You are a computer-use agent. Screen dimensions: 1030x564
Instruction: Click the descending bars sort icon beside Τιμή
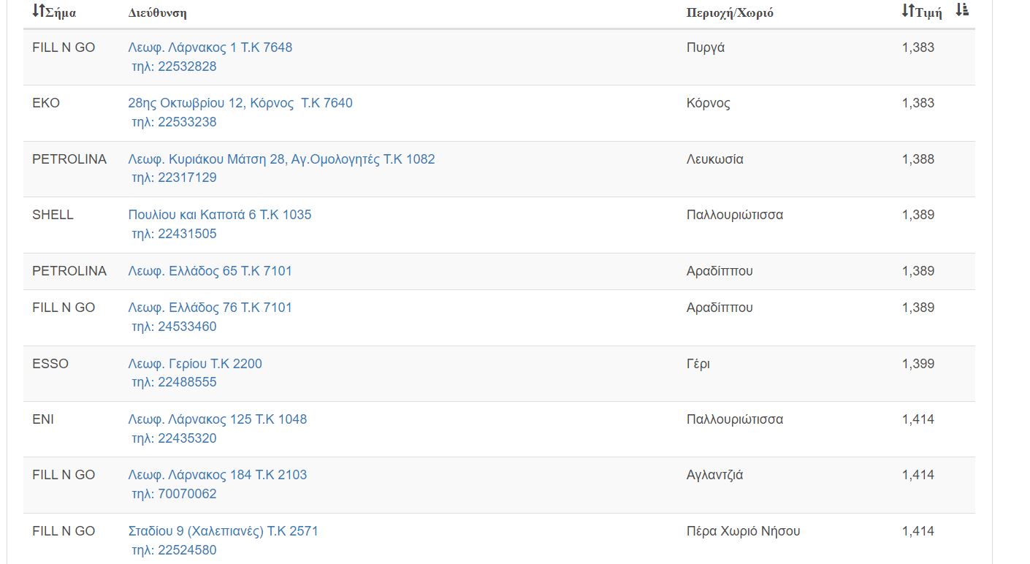point(962,10)
